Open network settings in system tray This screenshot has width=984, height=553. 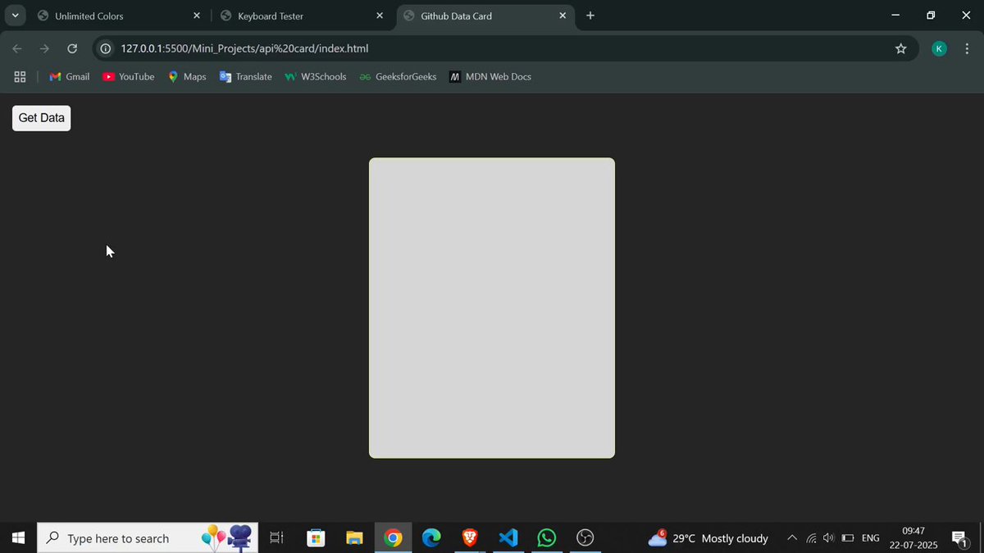point(810,538)
